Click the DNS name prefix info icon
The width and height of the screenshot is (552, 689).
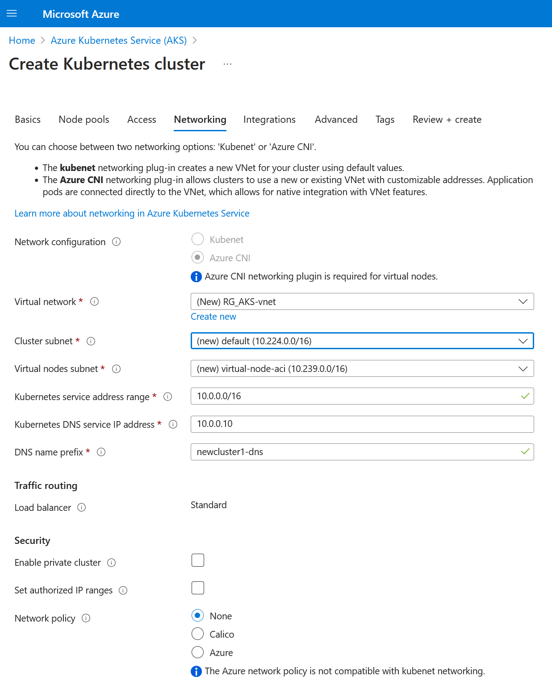pos(101,452)
